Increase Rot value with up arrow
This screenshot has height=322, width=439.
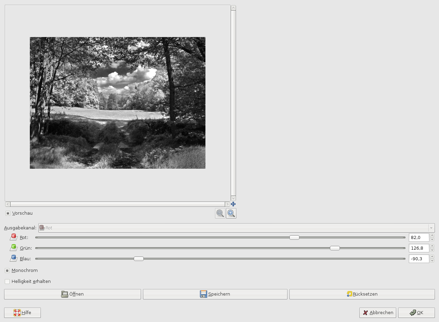pyautogui.click(x=432, y=235)
